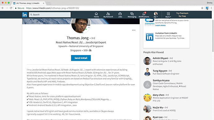Image resolution: width=214 pixels, height=120 pixels.
Task: Click the browser forward arrow
Action: point(7,8)
